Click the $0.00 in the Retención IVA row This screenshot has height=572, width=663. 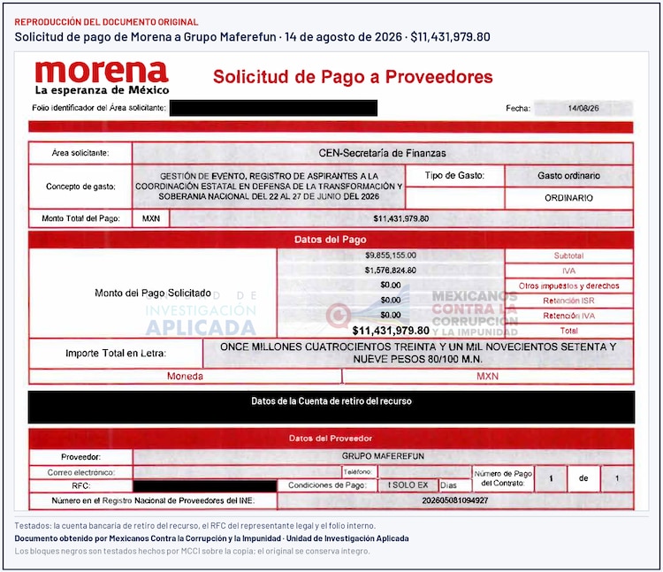(391, 315)
